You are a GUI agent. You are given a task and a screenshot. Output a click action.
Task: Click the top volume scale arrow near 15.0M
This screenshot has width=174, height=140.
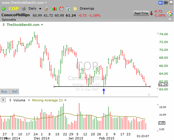pyautogui.click(x=157, y=105)
